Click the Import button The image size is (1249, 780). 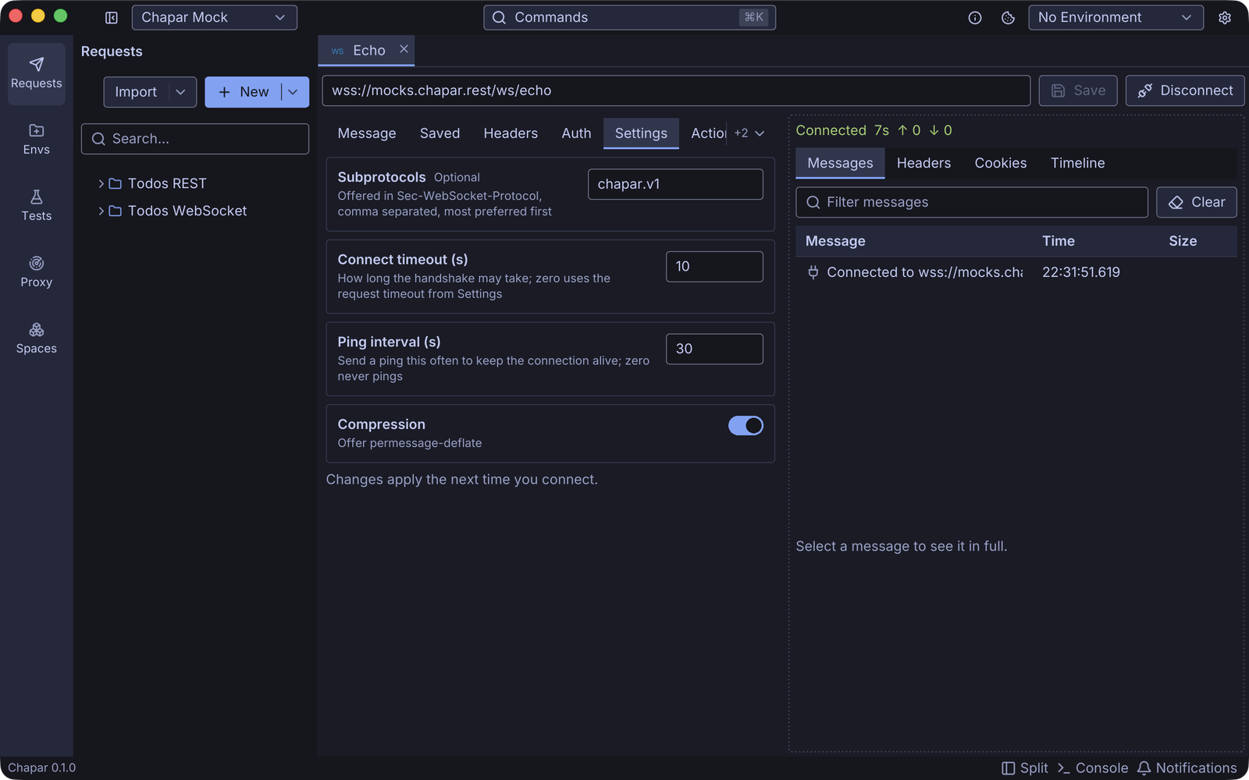(x=137, y=92)
